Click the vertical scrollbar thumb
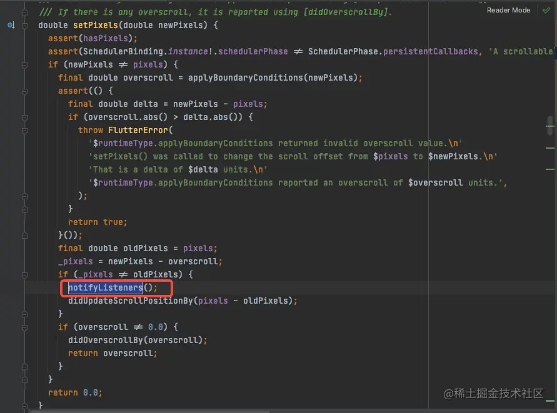 point(550,126)
